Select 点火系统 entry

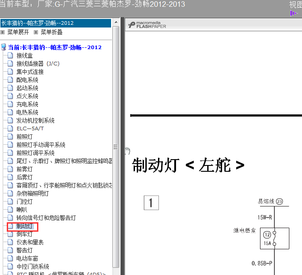point(27,96)
